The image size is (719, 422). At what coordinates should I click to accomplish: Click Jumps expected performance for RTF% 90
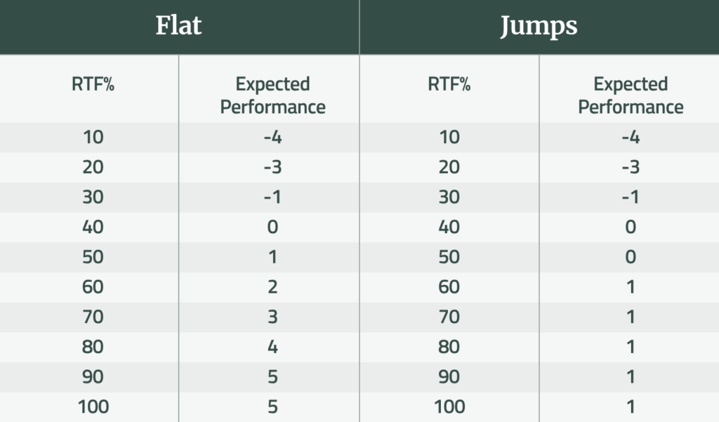631,377
